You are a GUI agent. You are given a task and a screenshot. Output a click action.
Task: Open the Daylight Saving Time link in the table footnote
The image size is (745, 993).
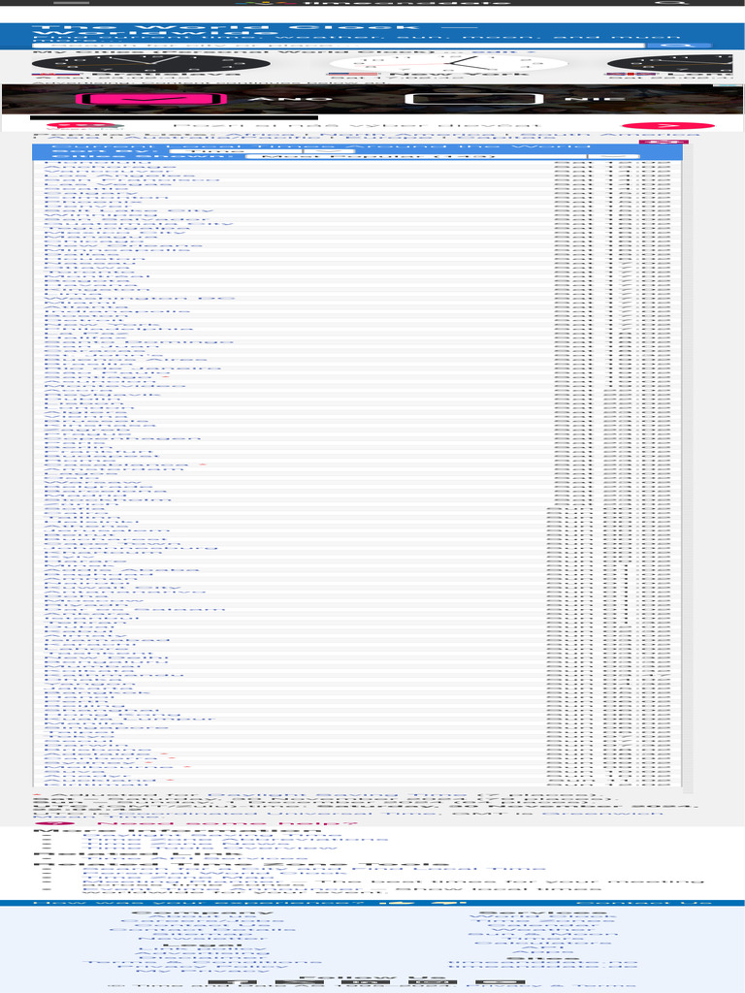pyautogui.click(x=337, y=795)
